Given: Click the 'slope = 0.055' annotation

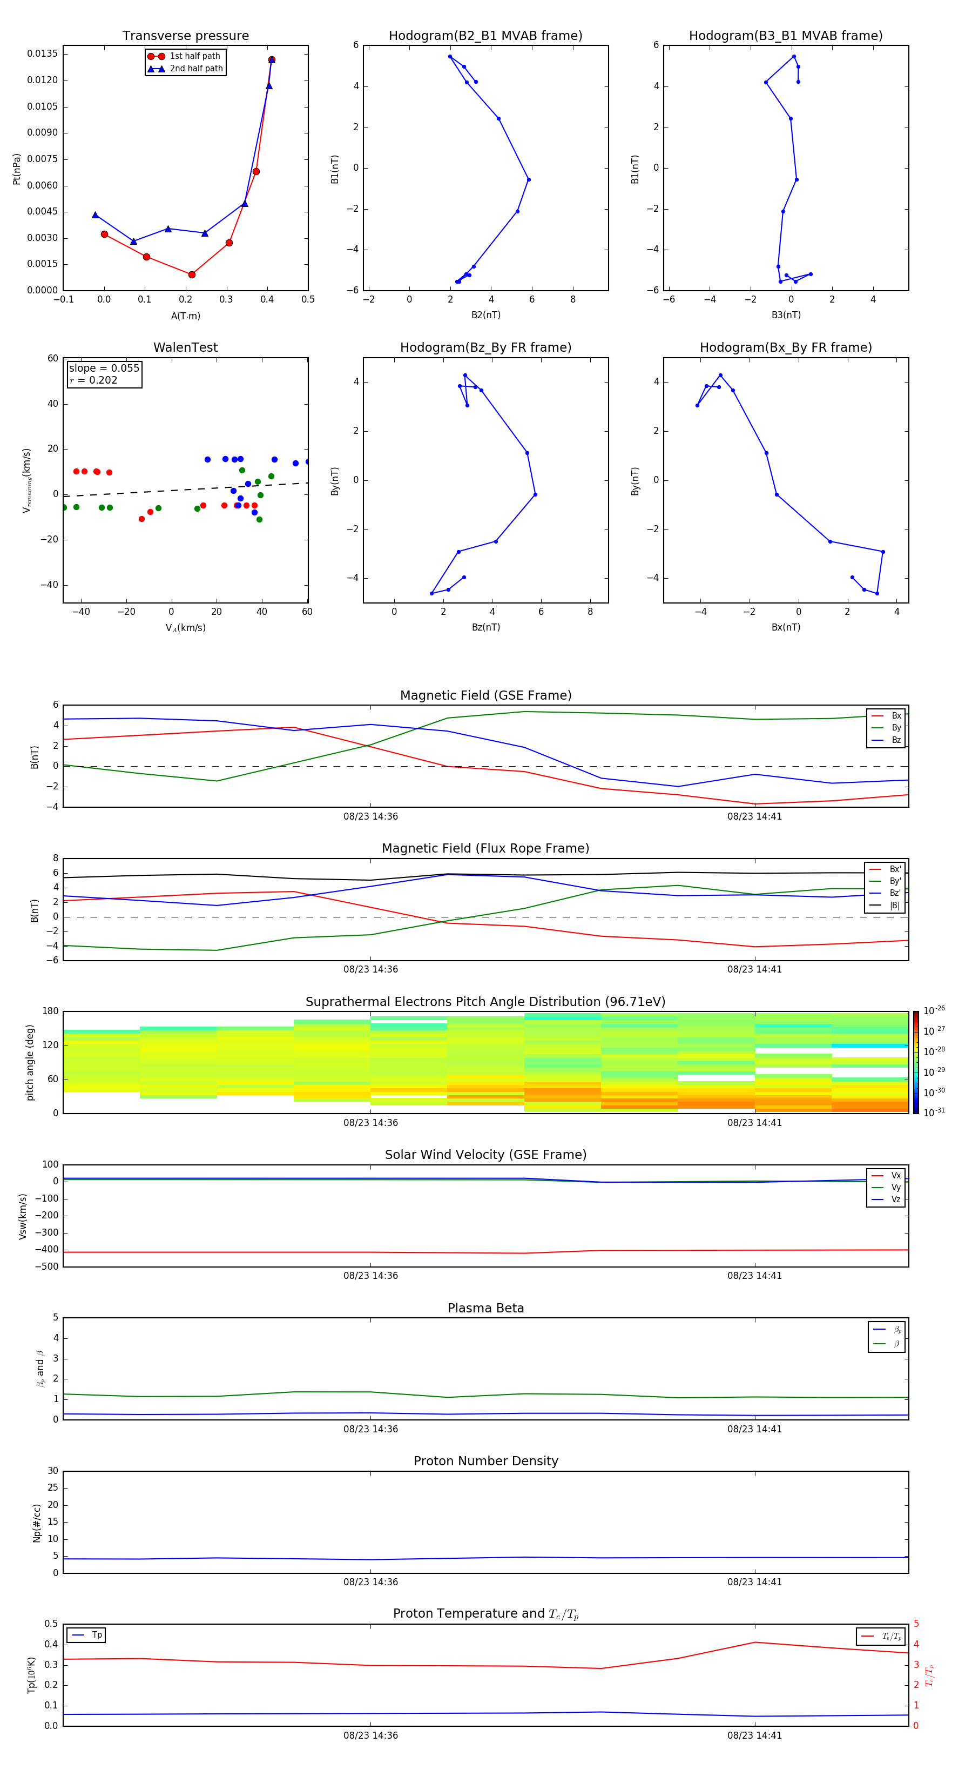Looking at the screenshot, I should pyautogui.click(x=104, y=368).
